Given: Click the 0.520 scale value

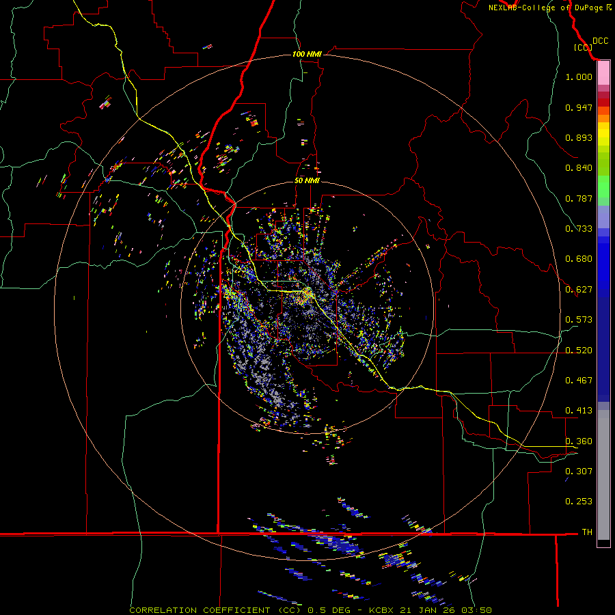Looking at the screenshot, I should pyautogui.click(x=579, y=351).
